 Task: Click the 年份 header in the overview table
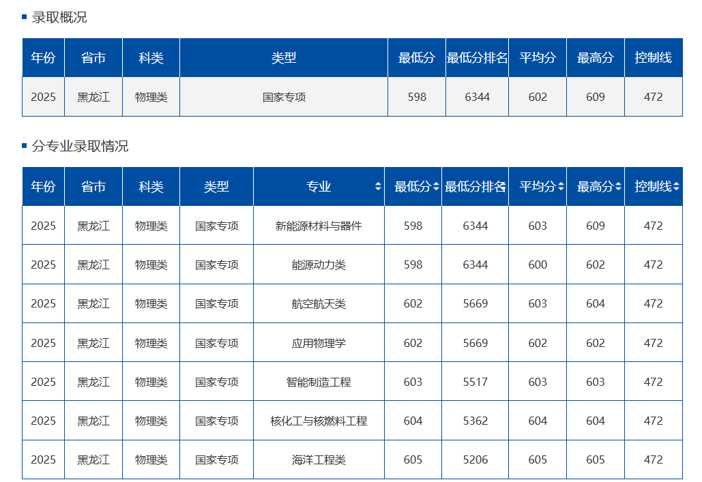[x=43, y=58]
